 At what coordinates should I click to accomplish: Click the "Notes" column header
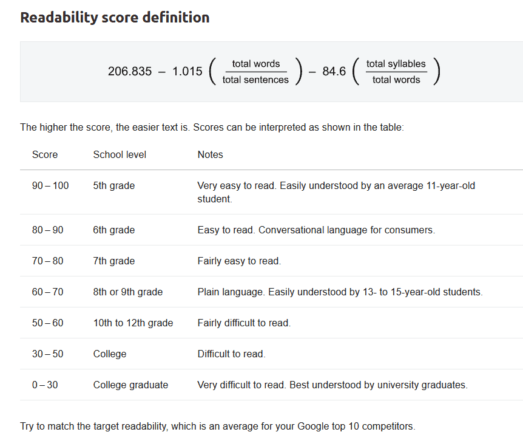pyautogui.click(x=210, y=154)
